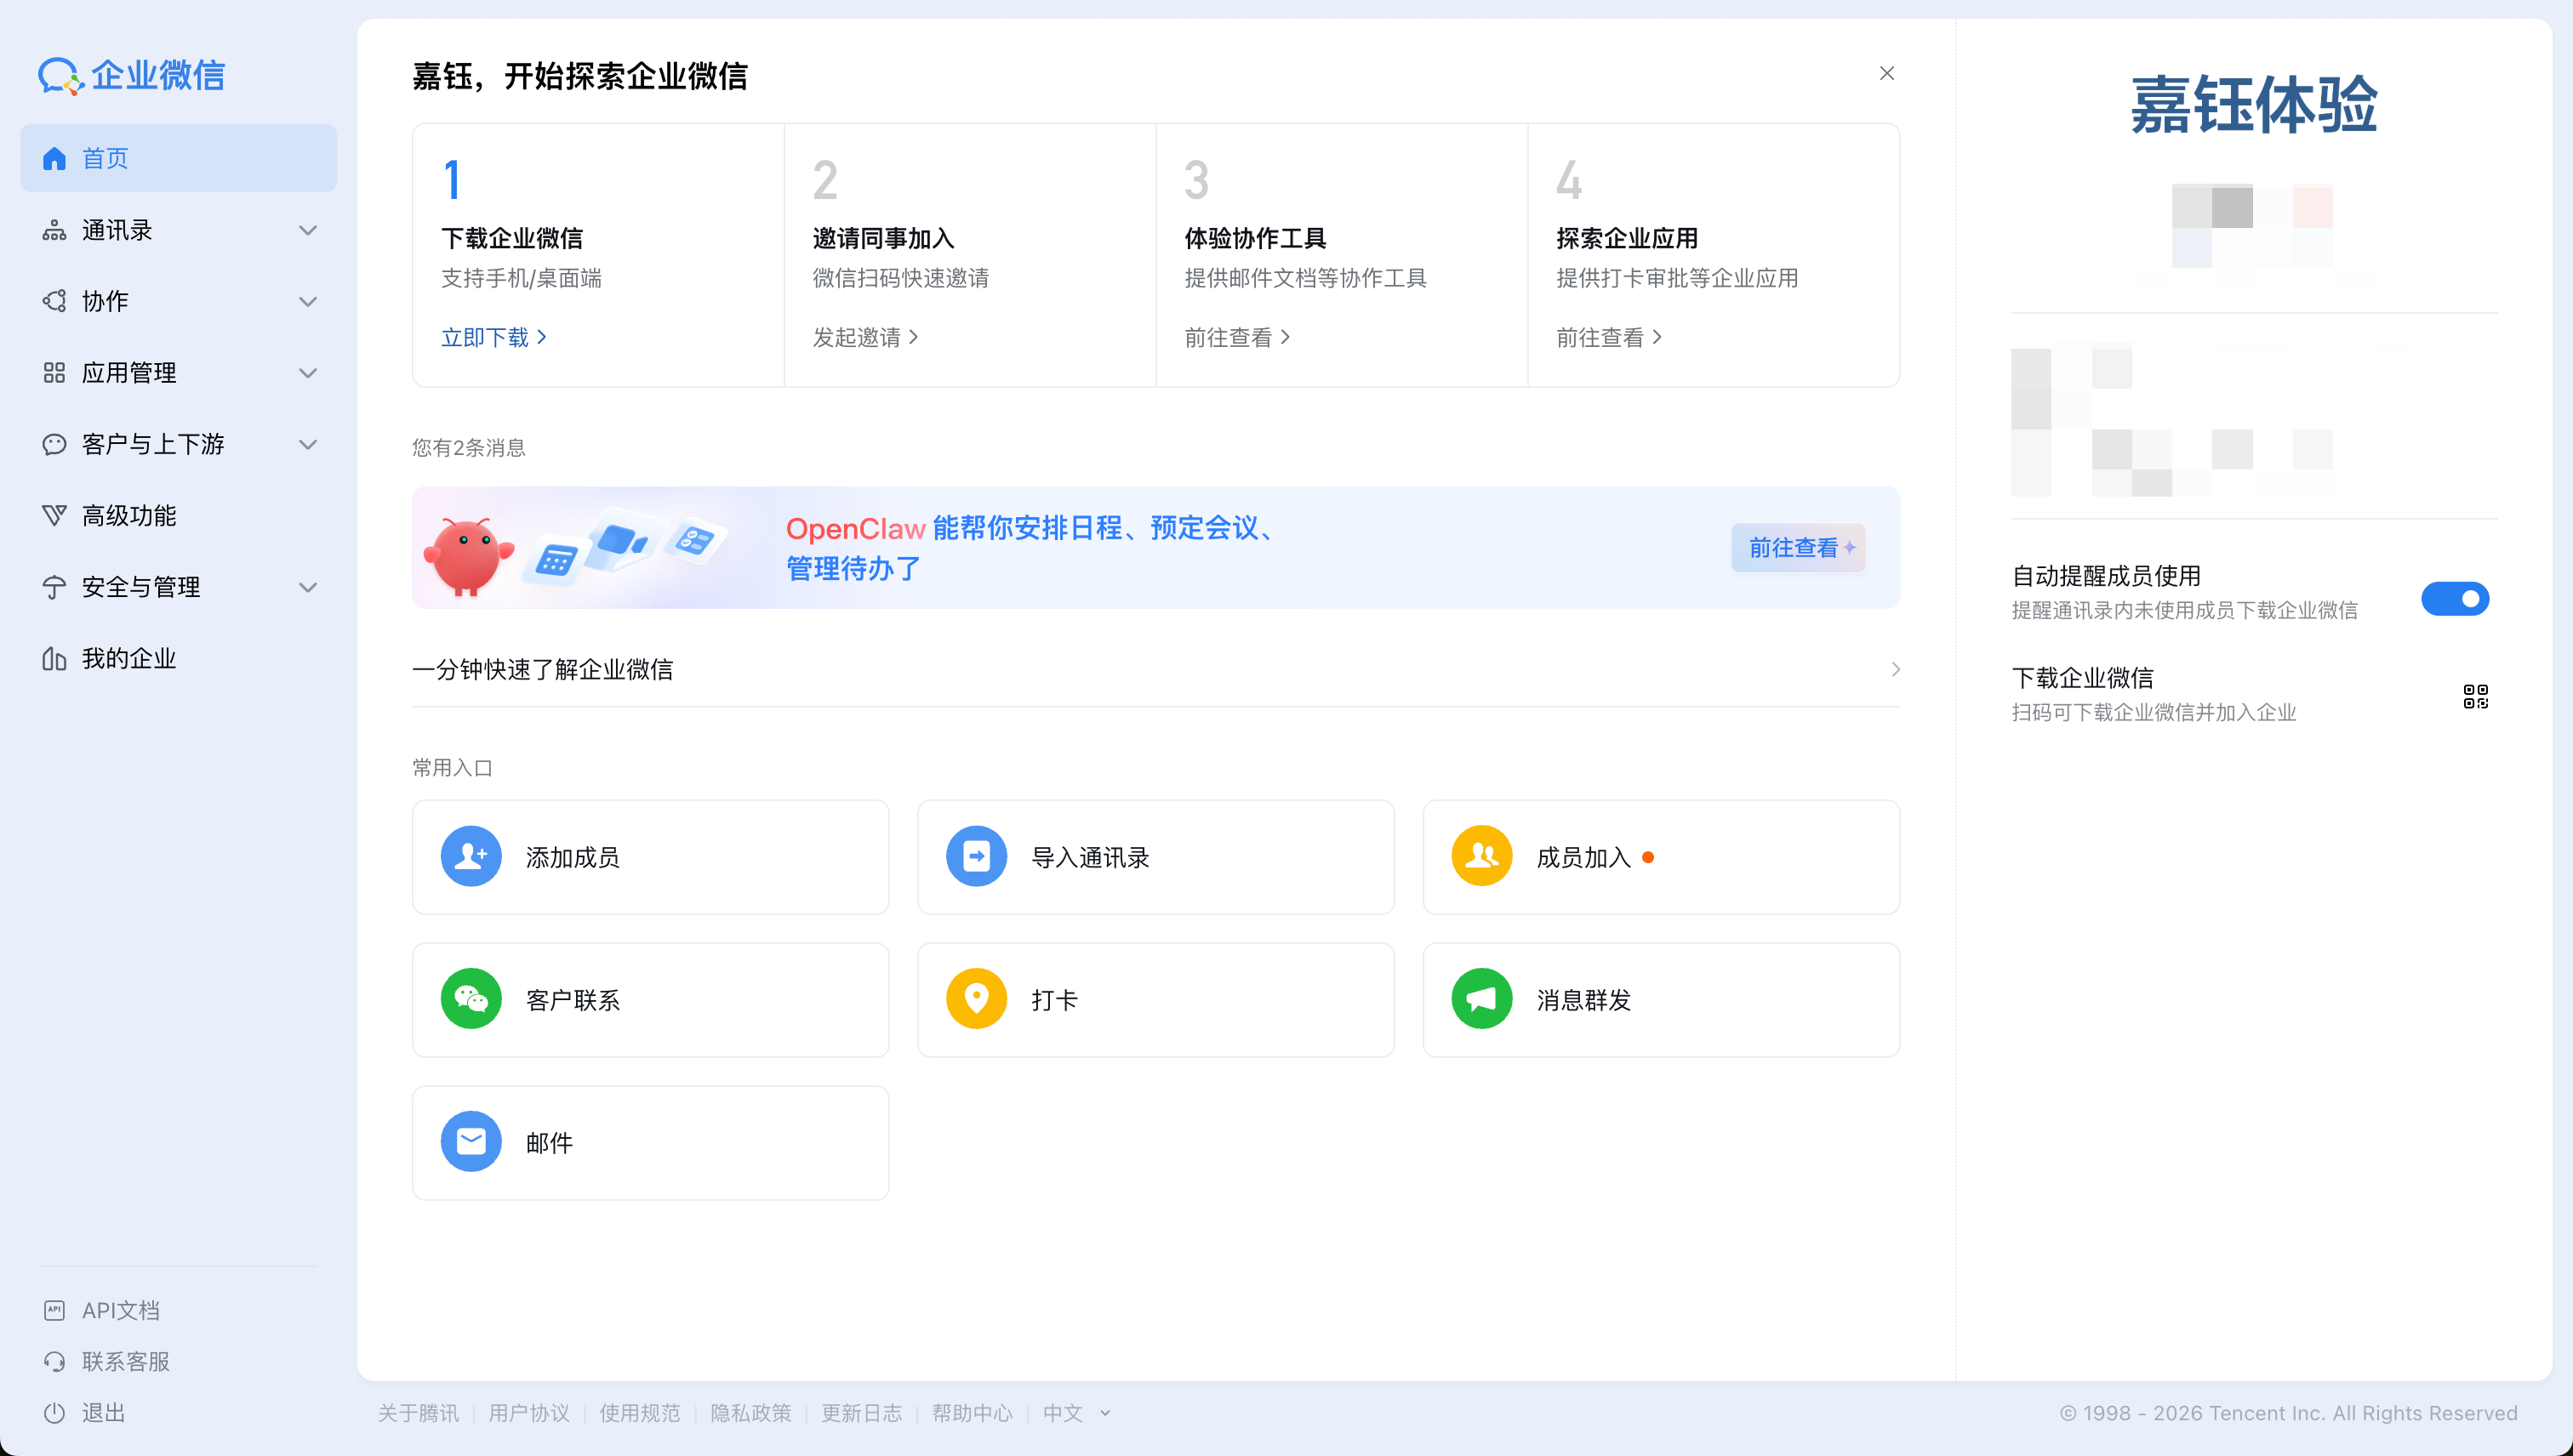Open the 消息群发 icon

pyautogui.click(x=1481, y=998)
